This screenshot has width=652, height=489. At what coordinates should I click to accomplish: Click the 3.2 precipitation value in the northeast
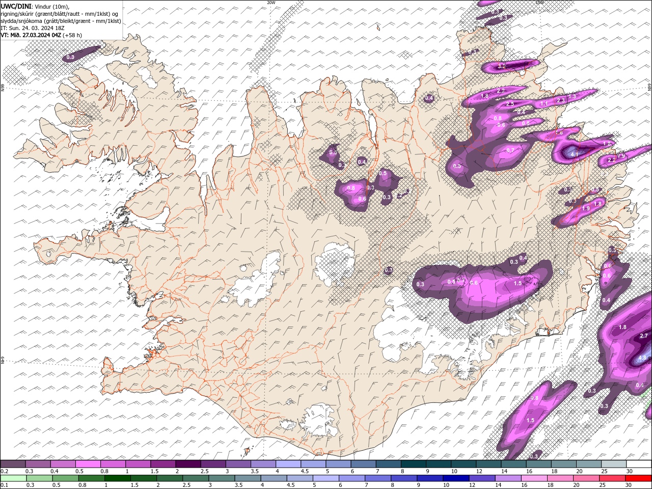[x=501, y=66]
